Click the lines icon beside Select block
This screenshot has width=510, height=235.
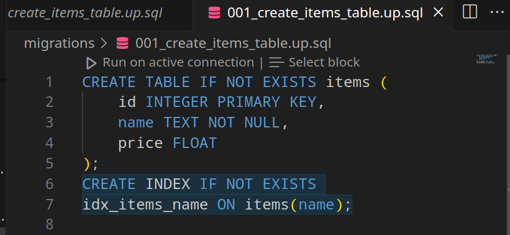coord(277,63)
